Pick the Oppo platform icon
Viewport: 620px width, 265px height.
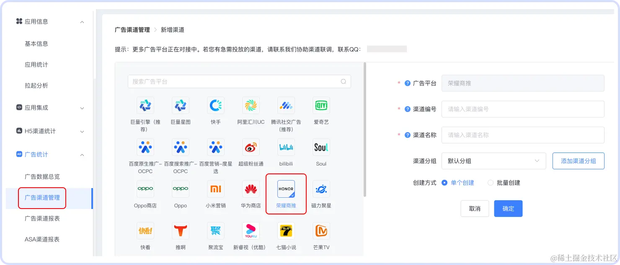tap(181, 189)
